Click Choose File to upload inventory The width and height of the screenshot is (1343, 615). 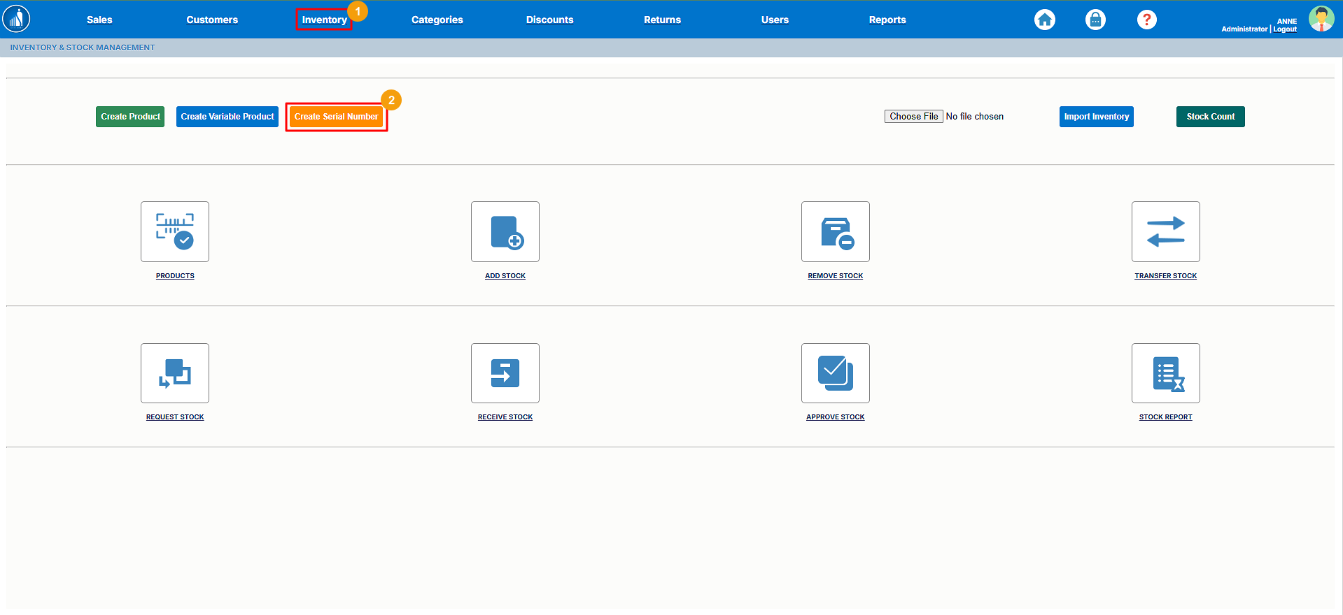coord(913,117)
